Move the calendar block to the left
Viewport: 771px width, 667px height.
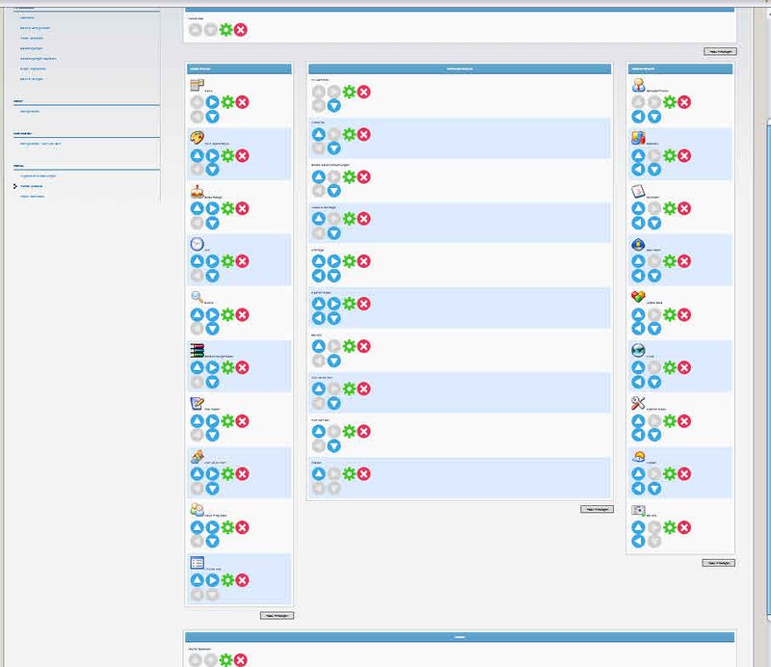(x=638, y=223)
